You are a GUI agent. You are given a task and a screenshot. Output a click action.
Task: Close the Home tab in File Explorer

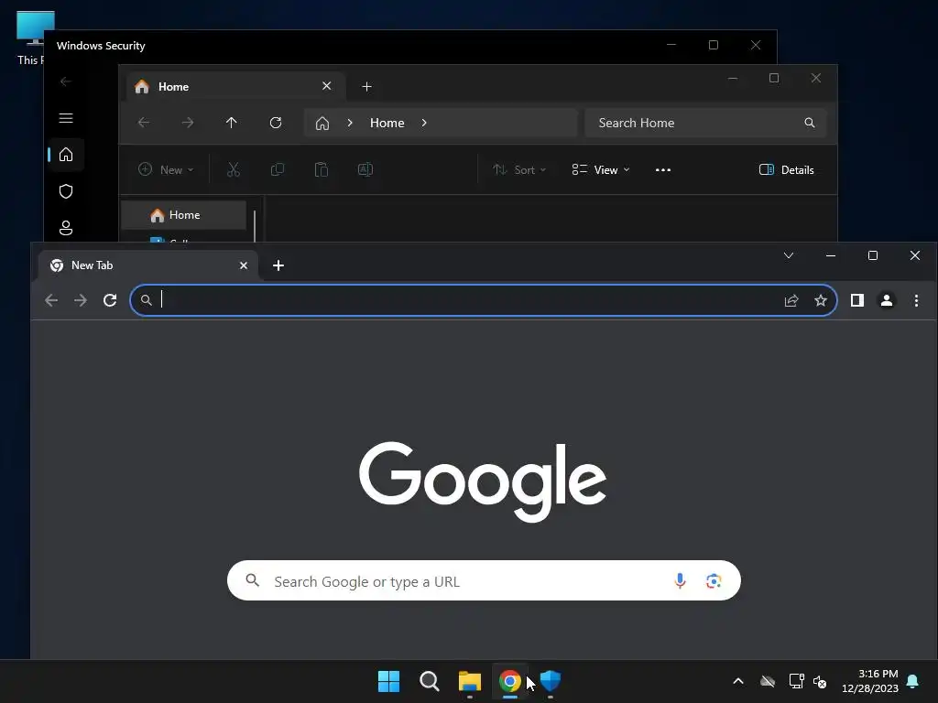327,86
